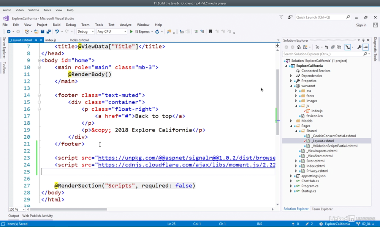The height and width of the screenshot is (227, 380).
Task: Collapse the wwwroot folder
Action: coord(291,86)
